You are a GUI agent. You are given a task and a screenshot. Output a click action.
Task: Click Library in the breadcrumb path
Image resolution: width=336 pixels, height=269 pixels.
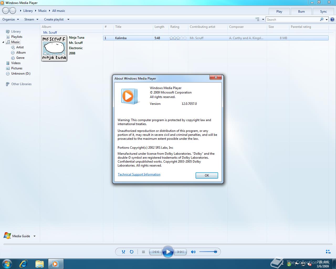[28, 11]
